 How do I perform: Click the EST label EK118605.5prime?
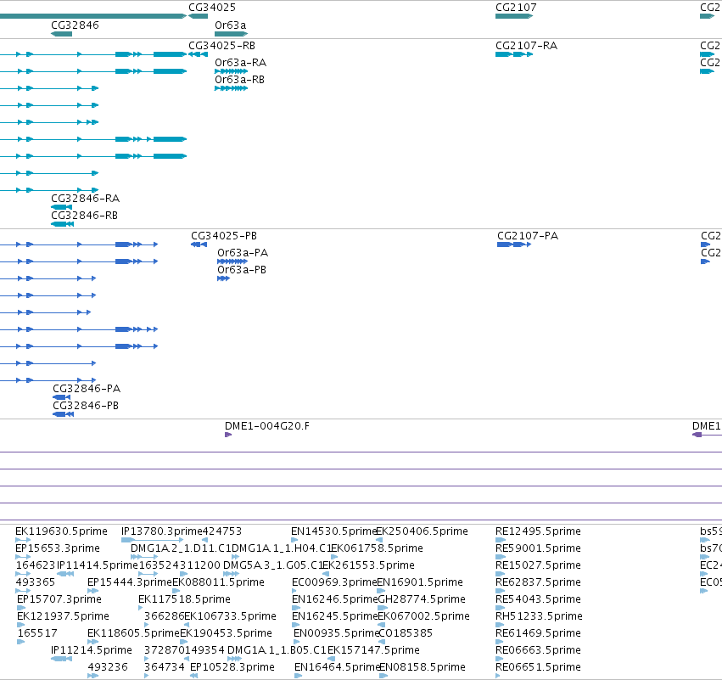133,633
